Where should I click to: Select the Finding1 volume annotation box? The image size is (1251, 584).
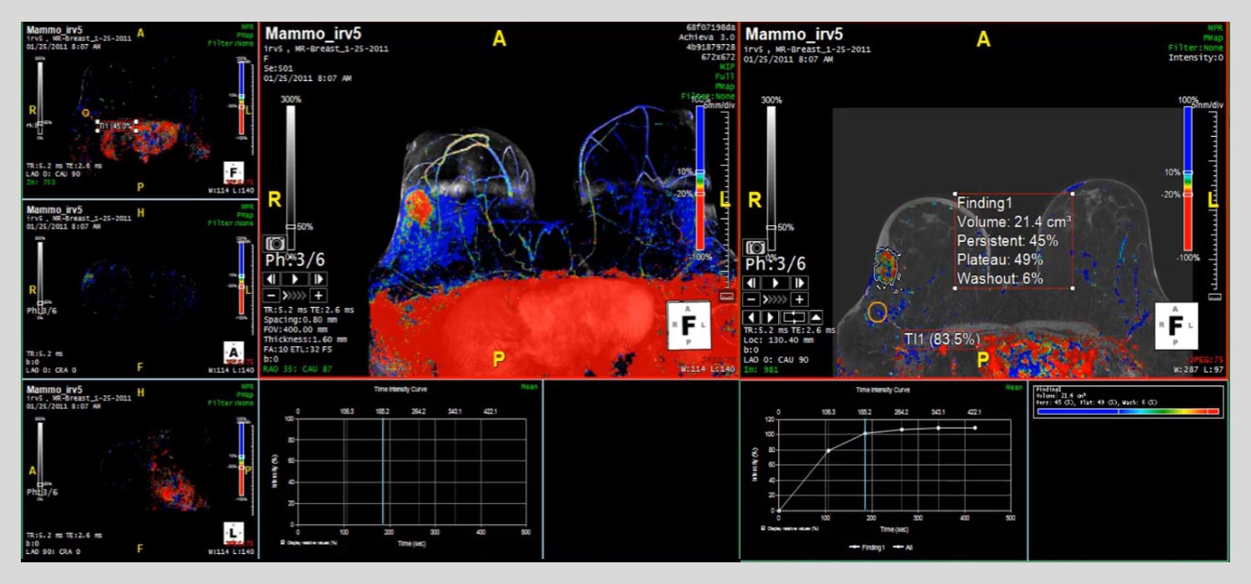1012,240
